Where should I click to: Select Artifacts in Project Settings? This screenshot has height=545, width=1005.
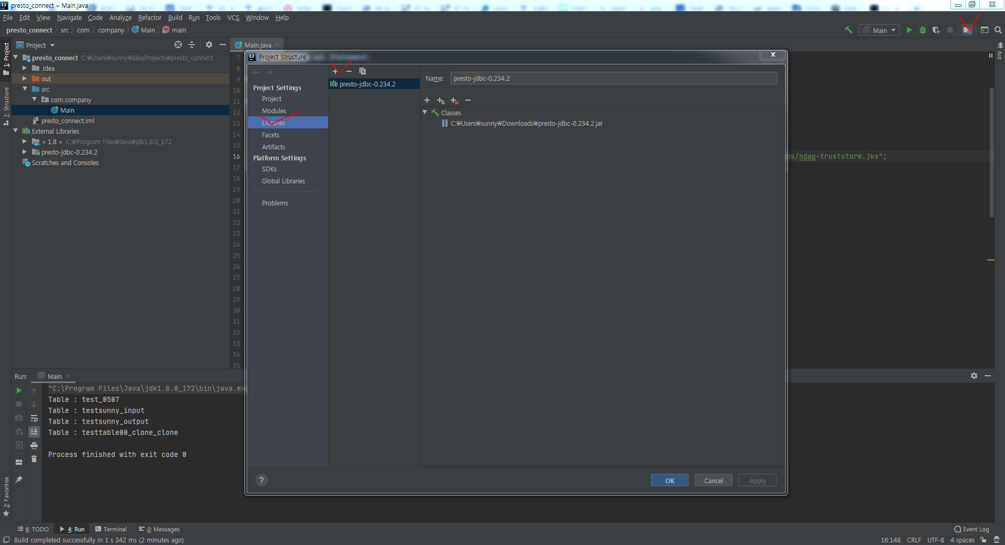click(274, 147)
